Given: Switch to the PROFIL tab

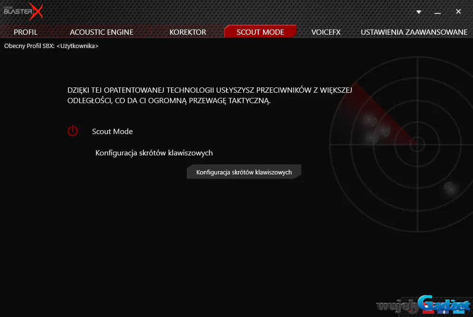Looking at the screenshot, I should click(26, 32).
